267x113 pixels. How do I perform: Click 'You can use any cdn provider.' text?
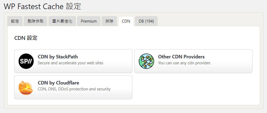185,63
